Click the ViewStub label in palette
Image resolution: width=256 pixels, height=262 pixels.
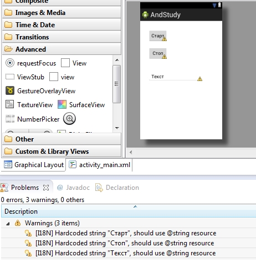30,77
